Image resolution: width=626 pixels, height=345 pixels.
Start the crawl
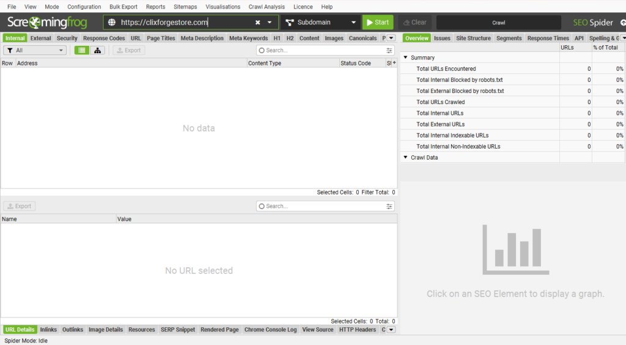(378, 23)
